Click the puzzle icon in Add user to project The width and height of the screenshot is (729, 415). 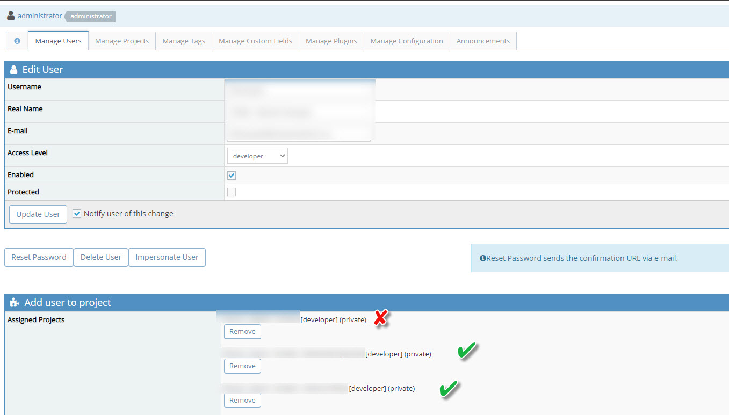15,302
